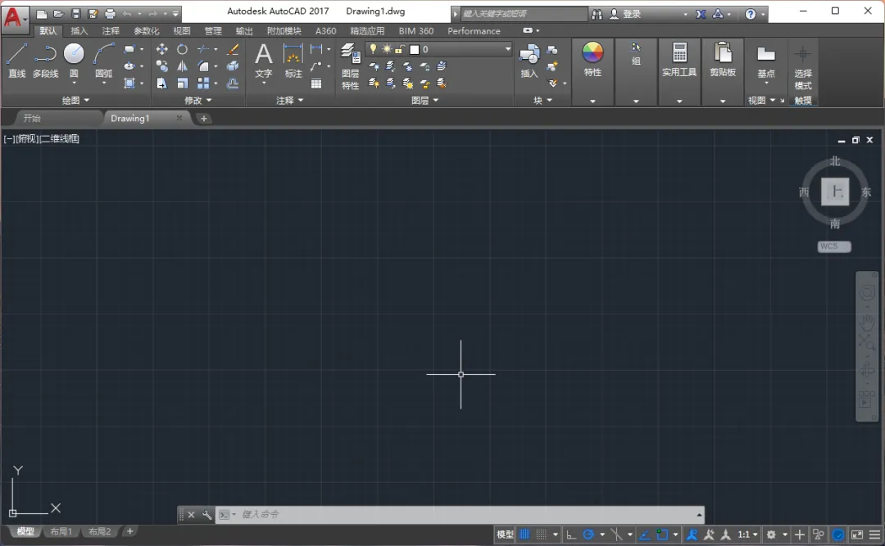This screenshot has width=885, height=546.
Task: Open the Text (文字) tool
Action: pyautogui.click(x=264, y=61)
